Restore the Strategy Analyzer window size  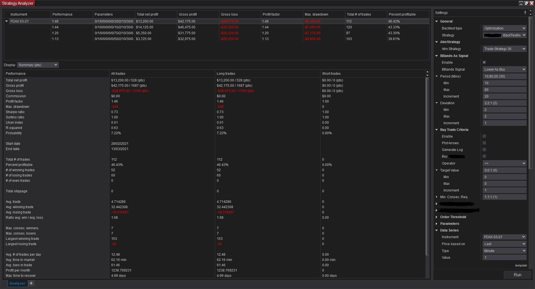click(x=526, y=3)
